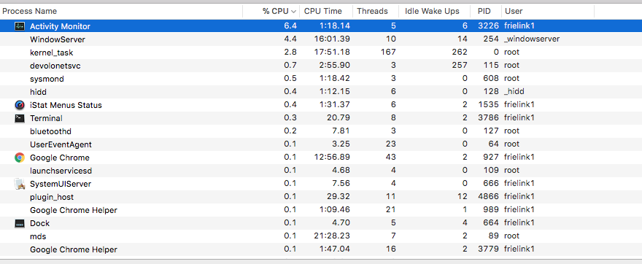Sort by Process Name column header
This screenshot has width=642, height=264.
(x=121, y=11)
